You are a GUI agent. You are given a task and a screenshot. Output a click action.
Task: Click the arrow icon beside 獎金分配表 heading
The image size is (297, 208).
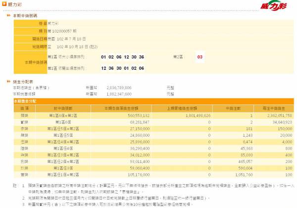(8, 81)
